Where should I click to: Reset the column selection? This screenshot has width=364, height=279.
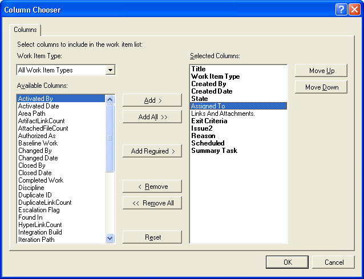click(152, 237)
